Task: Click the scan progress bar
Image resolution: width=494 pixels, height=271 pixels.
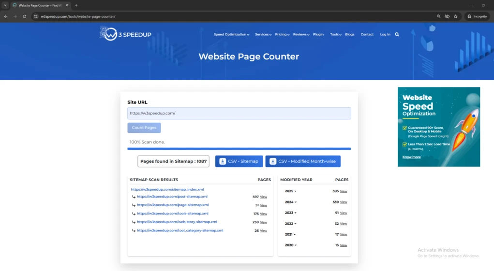Action: [x=239, y=149]
